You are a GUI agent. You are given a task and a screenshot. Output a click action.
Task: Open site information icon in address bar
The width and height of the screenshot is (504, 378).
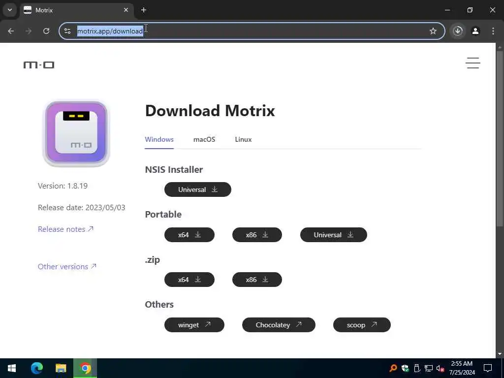click(x=67, y=31)
